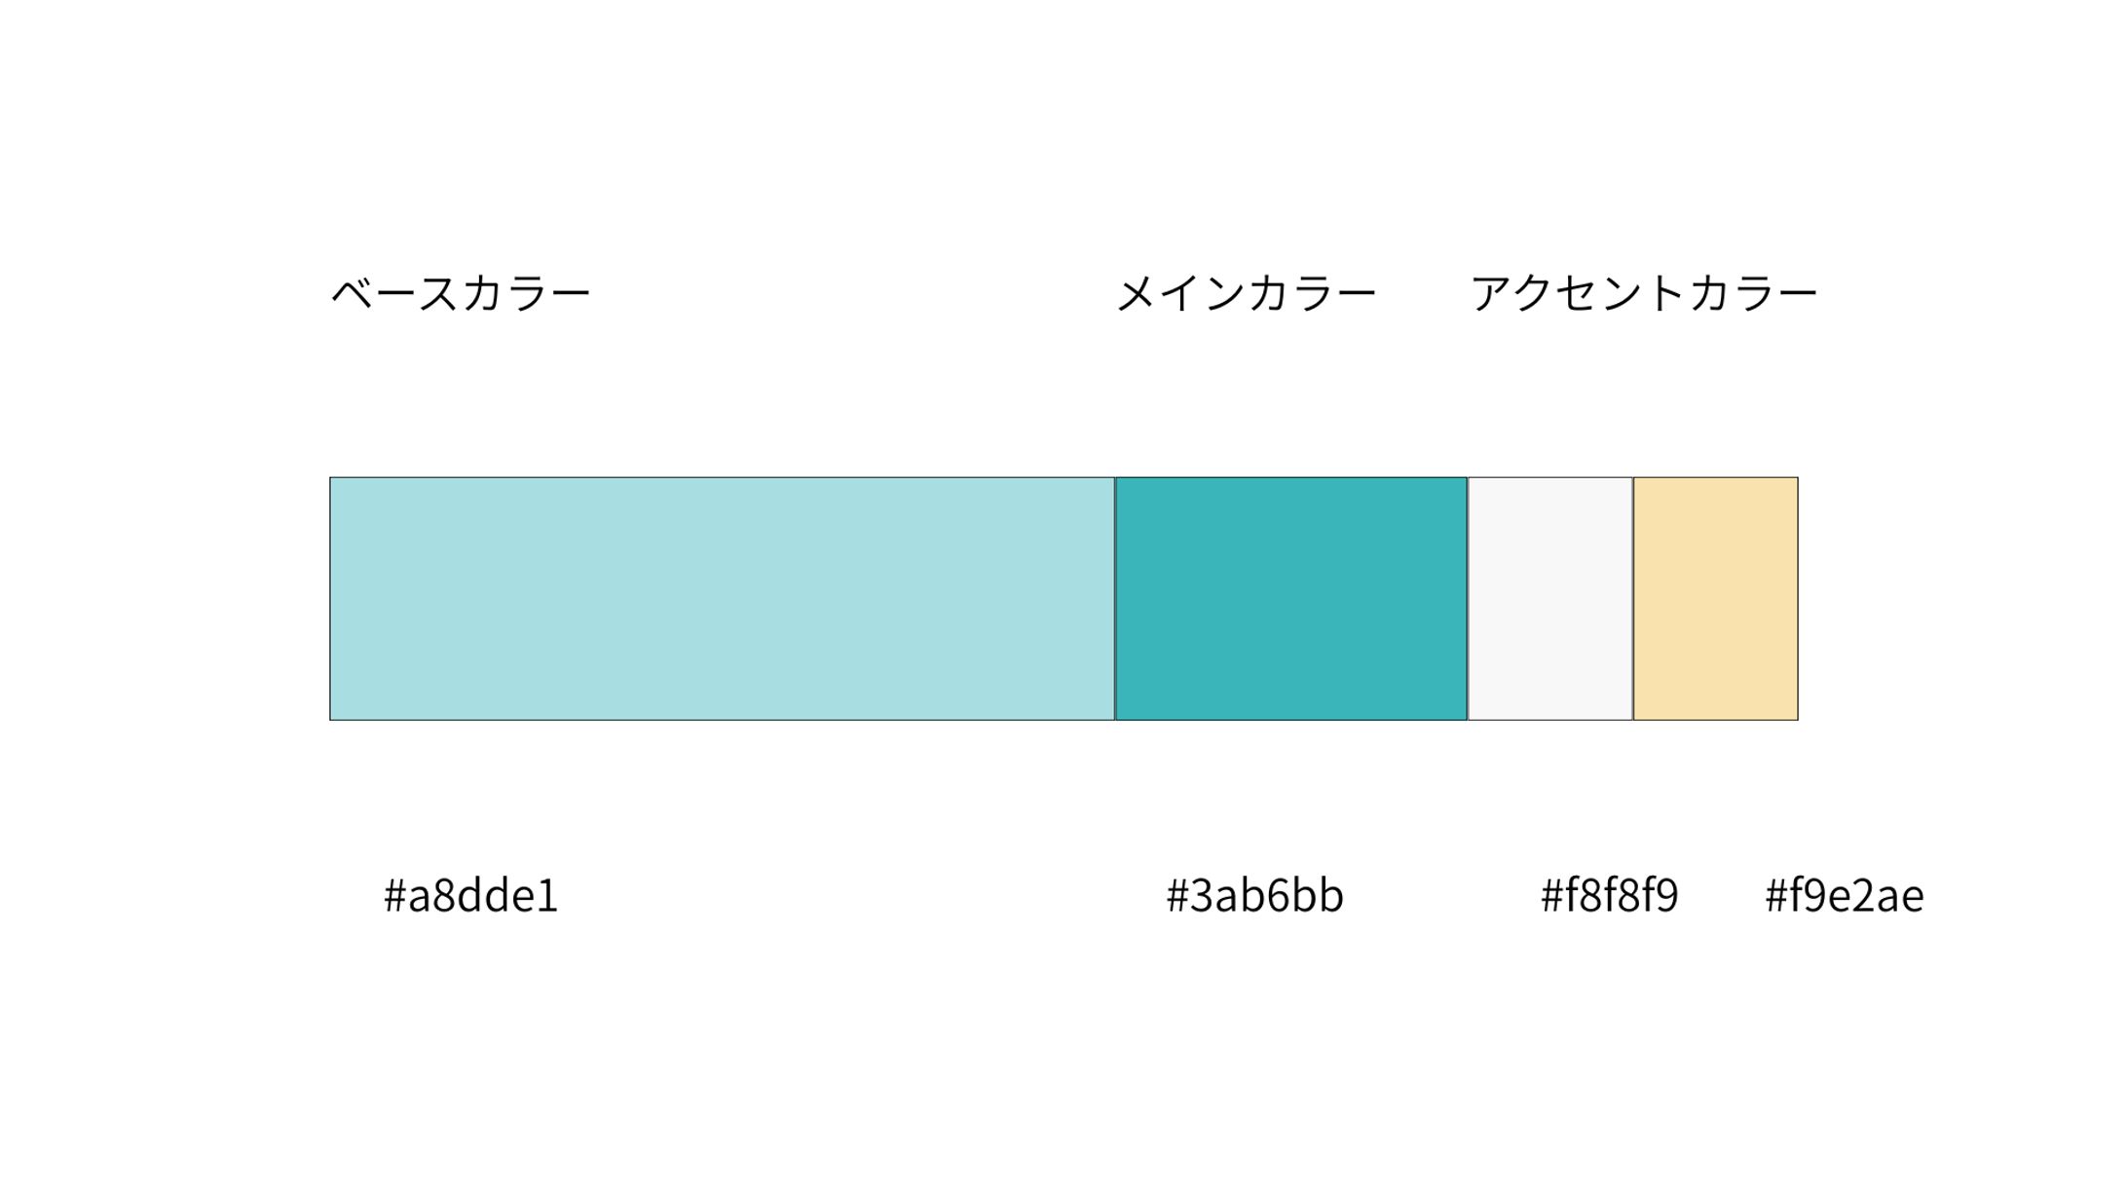Click the アクセントカラー heading label
The image size is (2127, 1197).
[x=1643, y=293]
